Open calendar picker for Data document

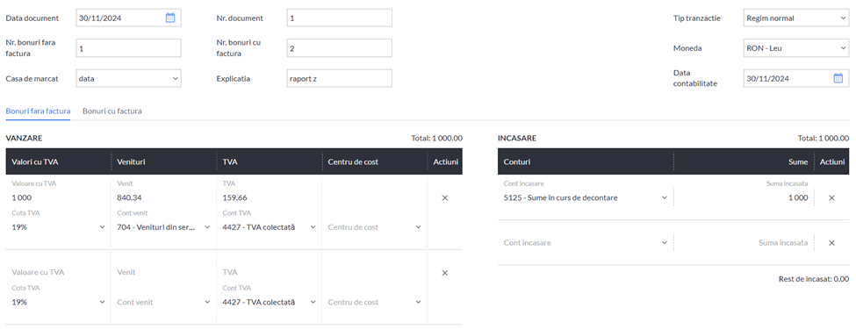(x=170, y=18)
